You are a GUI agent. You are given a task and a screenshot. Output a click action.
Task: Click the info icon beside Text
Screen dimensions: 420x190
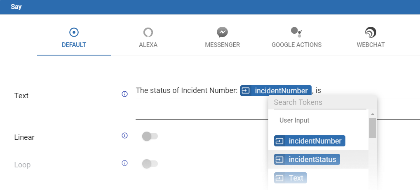tap(124, 94)
